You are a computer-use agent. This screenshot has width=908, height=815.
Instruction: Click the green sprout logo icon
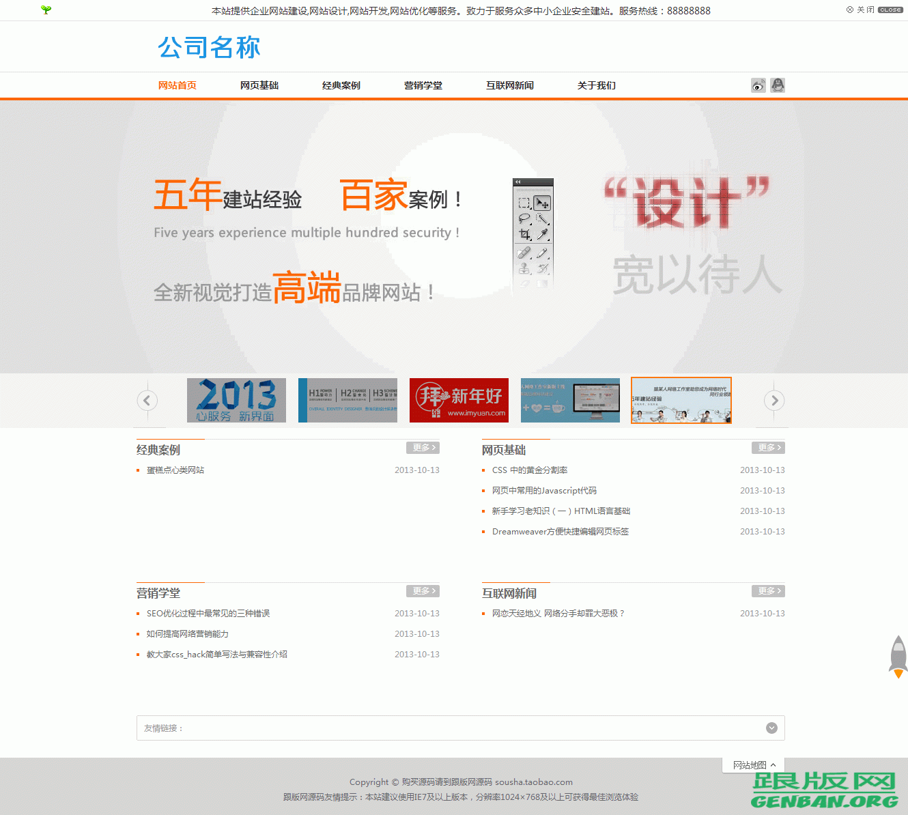pos(45,10)
